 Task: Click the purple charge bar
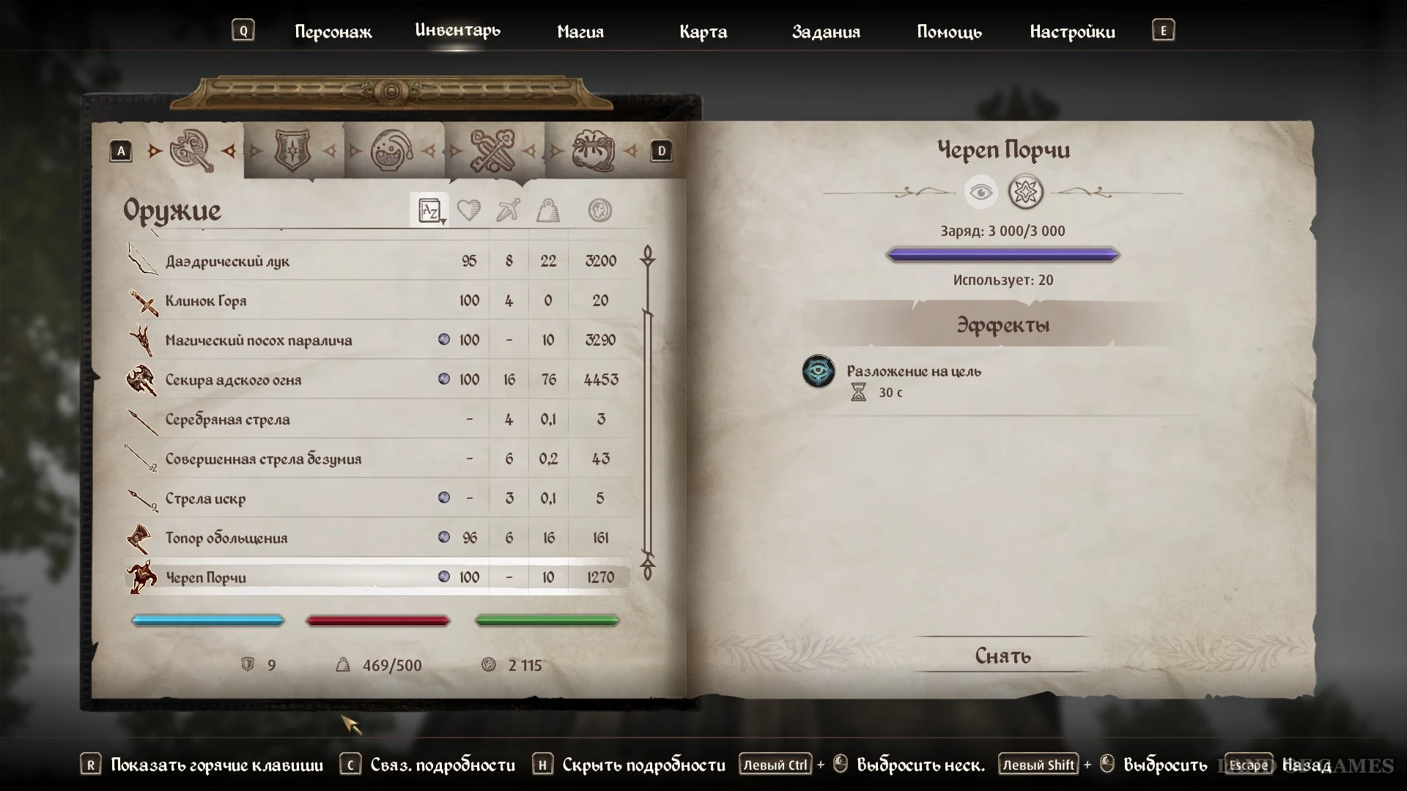(1002, 255)
